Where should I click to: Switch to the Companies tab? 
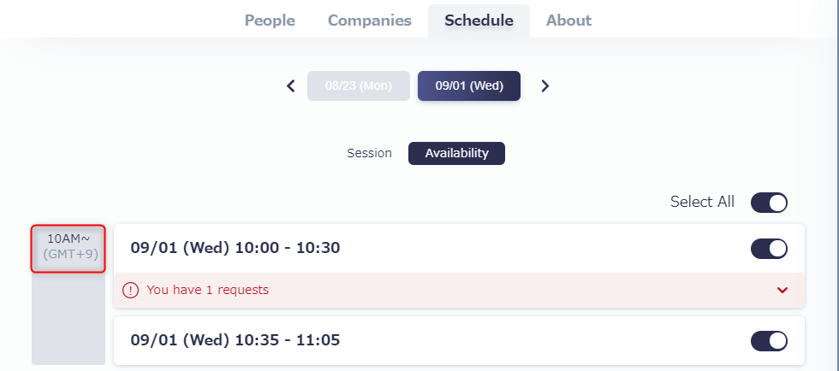click(x=370, y=21)
